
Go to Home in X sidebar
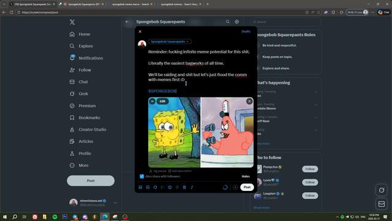(x=80, y=34)
